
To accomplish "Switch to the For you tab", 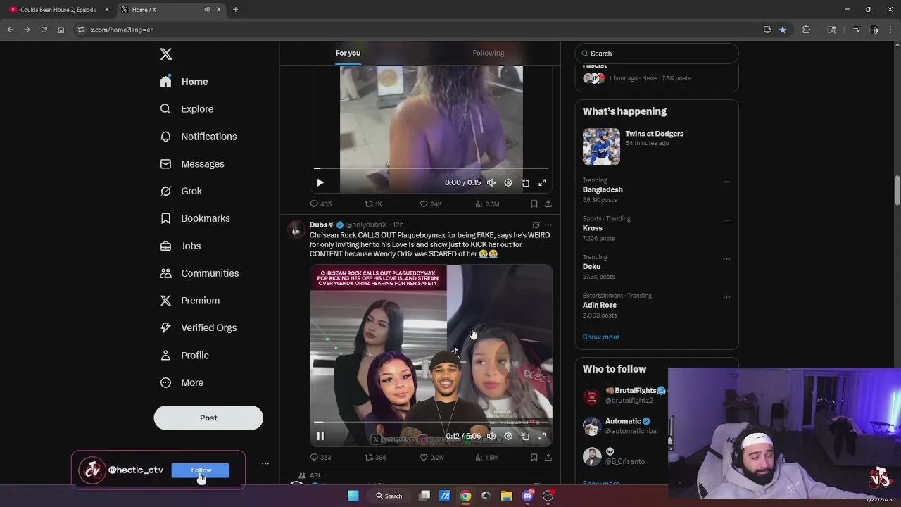I will coord(348,54).
